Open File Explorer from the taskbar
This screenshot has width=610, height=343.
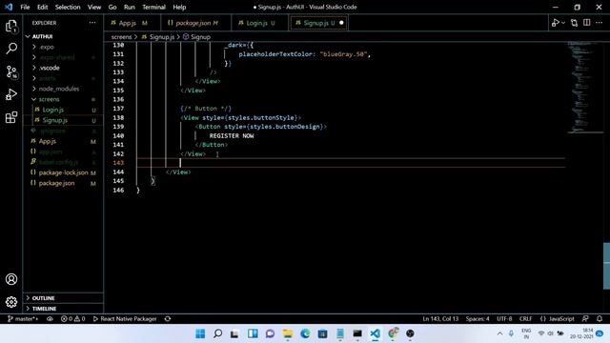(x=288, y=333)
